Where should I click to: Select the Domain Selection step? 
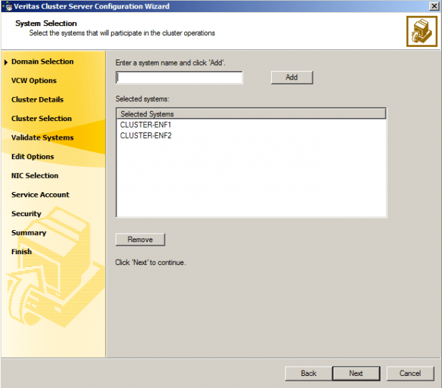point(42,62)
